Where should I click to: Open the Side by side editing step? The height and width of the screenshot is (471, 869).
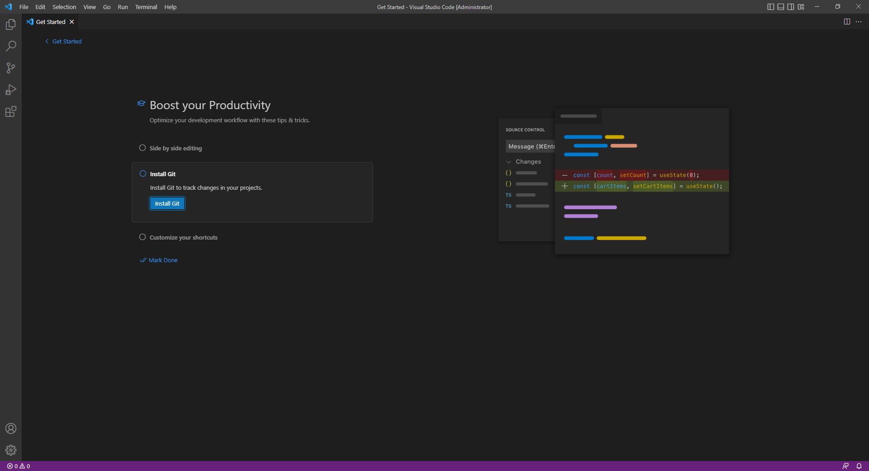pyautogui.click(x=176, y=149)
